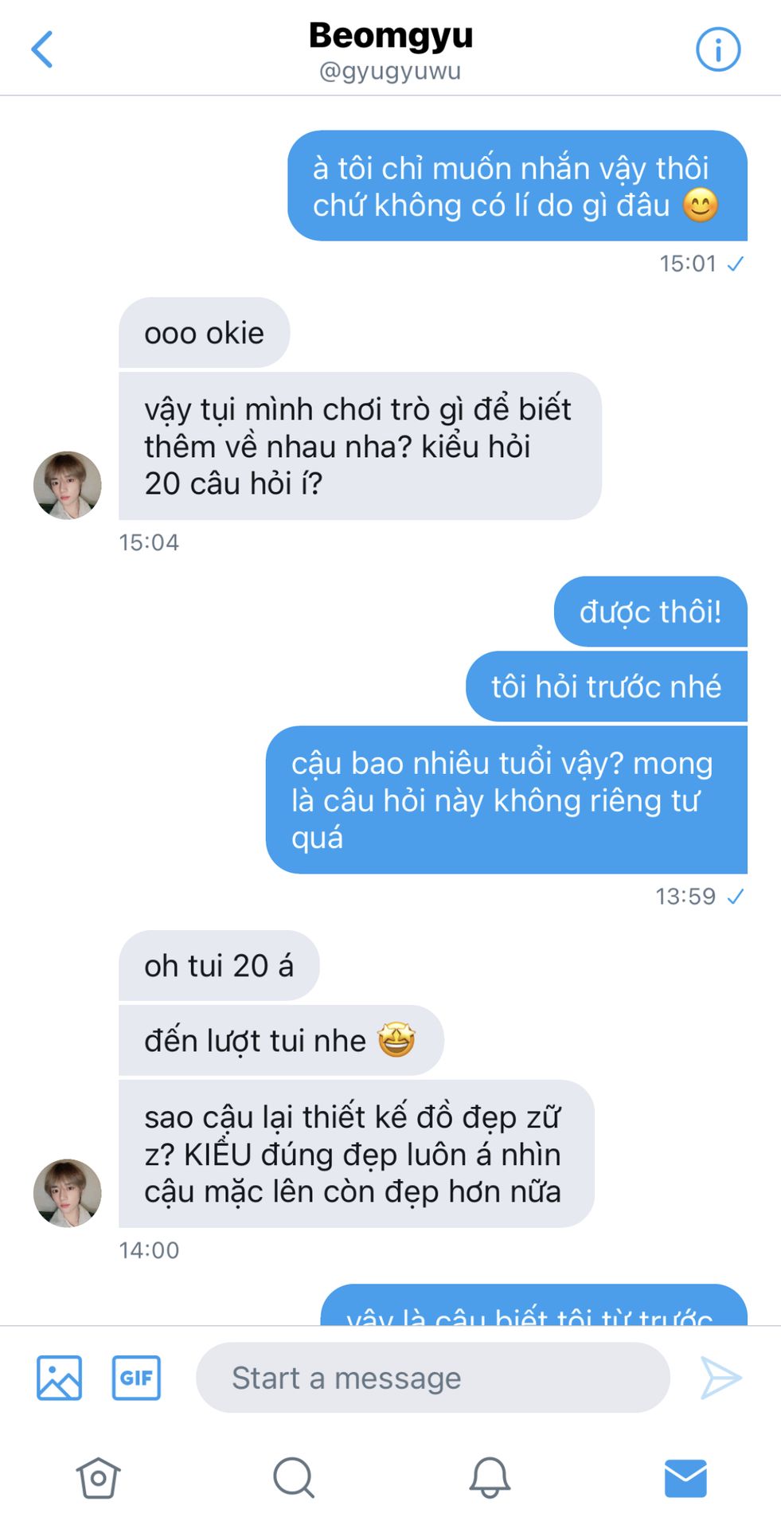The width and height of the screenshot is (781, 1529).
Task: Tap the Beomgyu name in header
Action: pyautogui.click(x=390, y=36)
